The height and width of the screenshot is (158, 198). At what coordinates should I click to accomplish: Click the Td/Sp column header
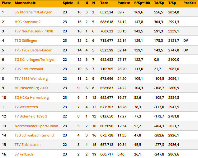pyautogui.click(x=159, y=3)
